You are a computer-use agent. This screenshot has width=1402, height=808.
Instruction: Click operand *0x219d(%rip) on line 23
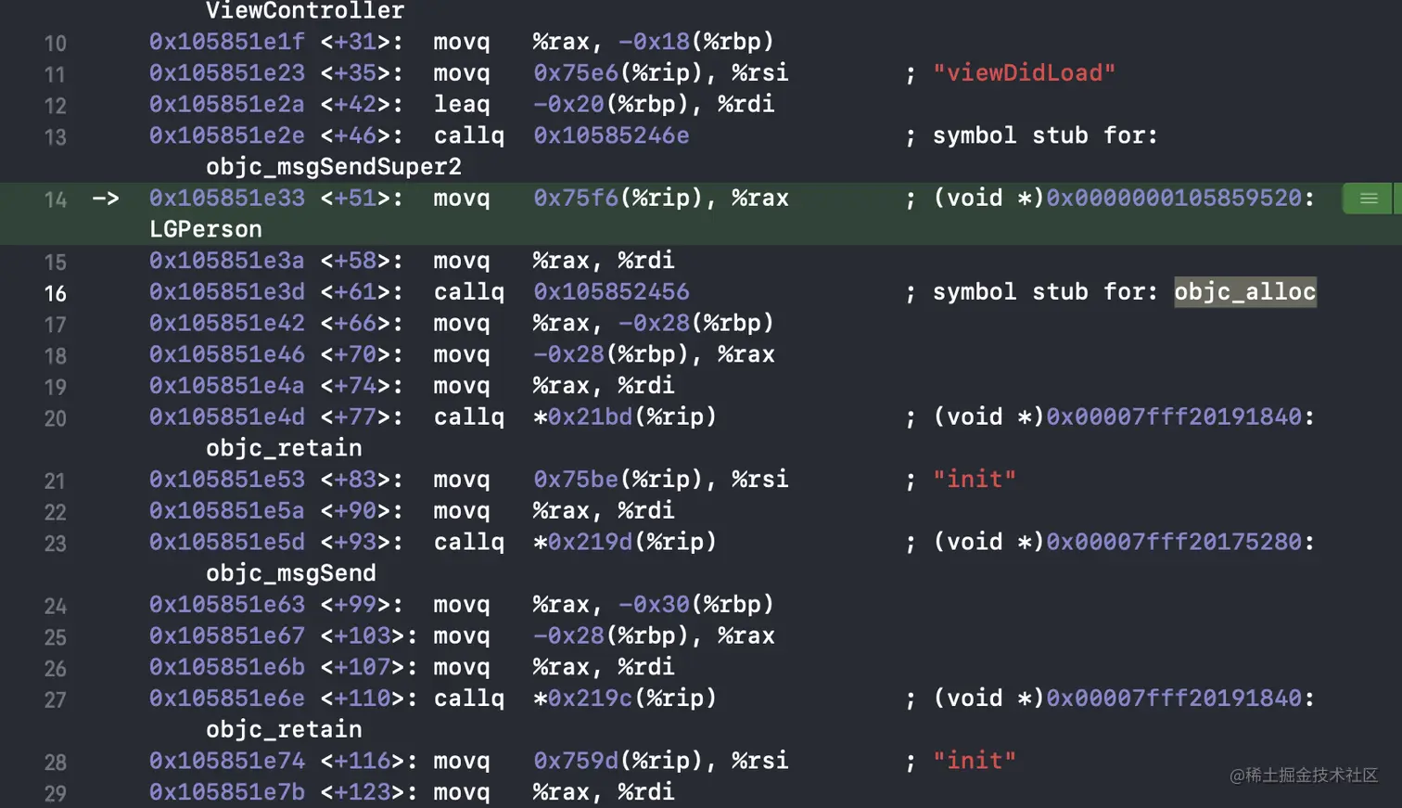coord(625,542)
